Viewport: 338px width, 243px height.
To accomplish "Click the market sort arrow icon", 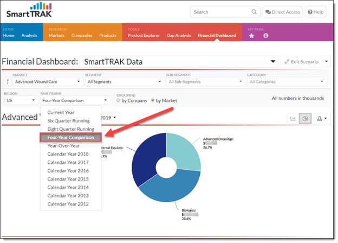I will pyautogui.click(x=8, y=82).
